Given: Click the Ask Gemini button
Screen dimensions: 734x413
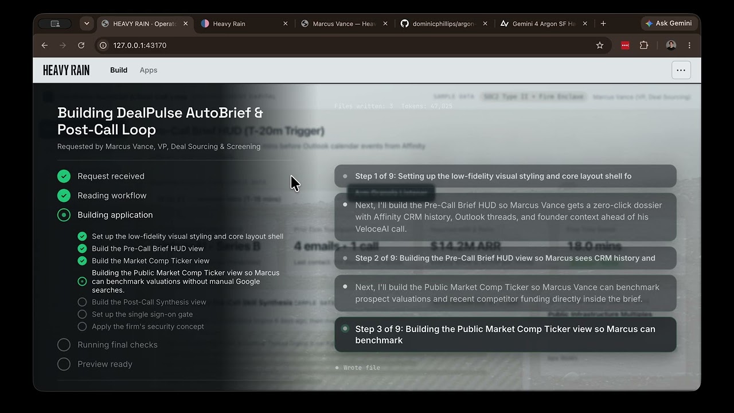Looking at the screenshot, I should pyautogui.click(x=669, y=24).
